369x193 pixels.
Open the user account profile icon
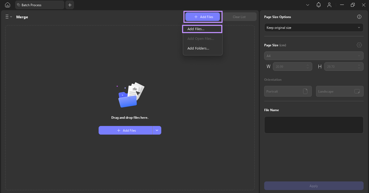(329, 5)
